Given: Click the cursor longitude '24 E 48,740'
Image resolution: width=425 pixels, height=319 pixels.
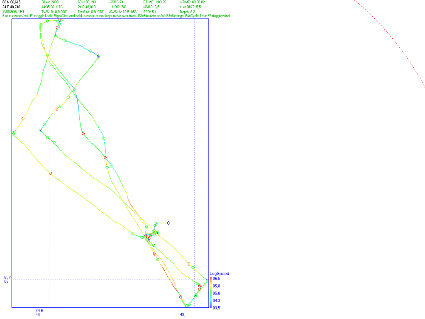Looking at the screenshot, I should point(11,7).
